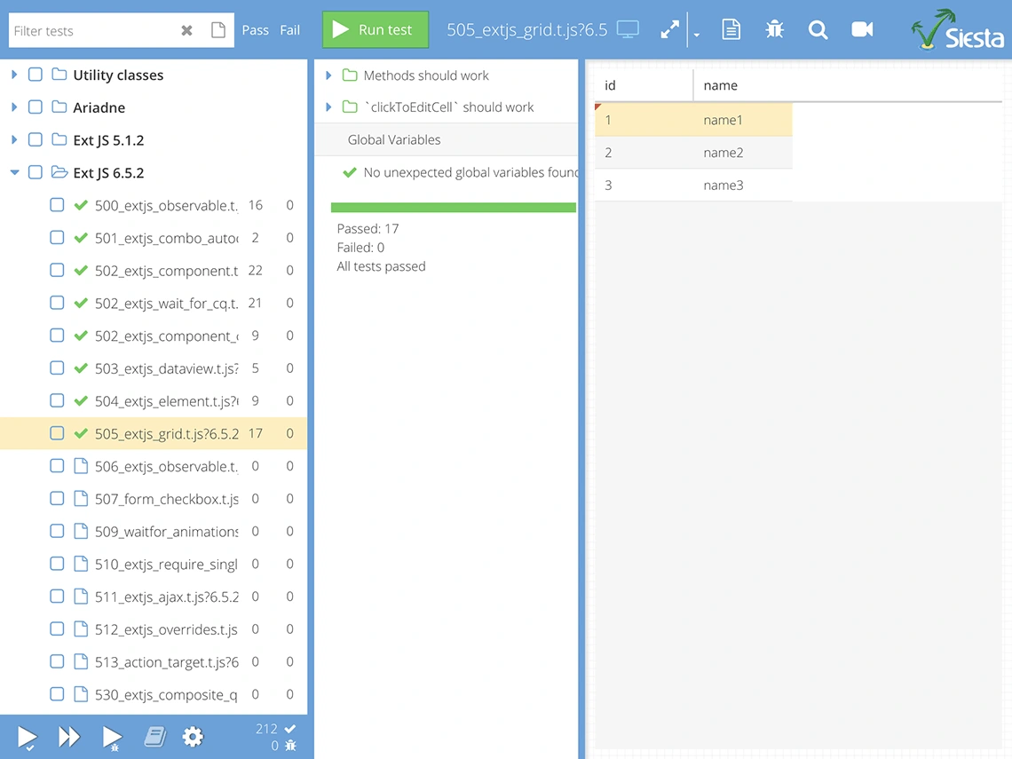
Task: Expand the Ext JS 5.1.2 tree node
Action: (14, 139)
